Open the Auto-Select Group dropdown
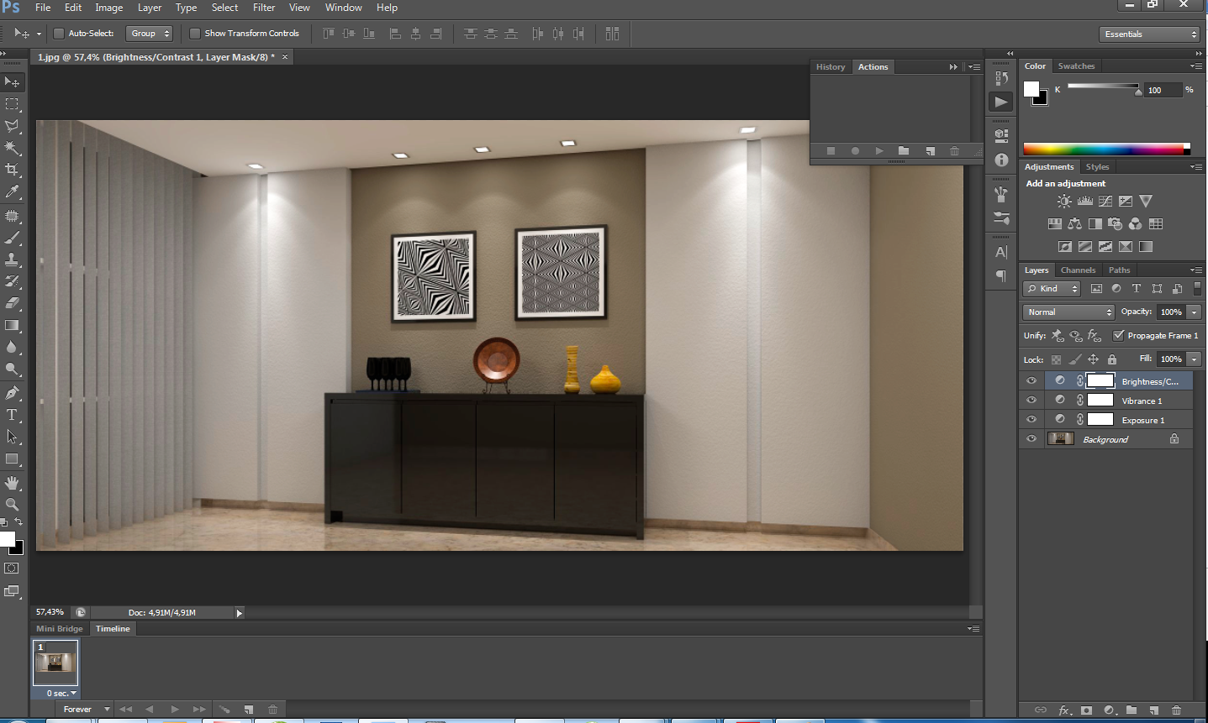This screenshot has width=1208, height=723. (x=149, y=34)
